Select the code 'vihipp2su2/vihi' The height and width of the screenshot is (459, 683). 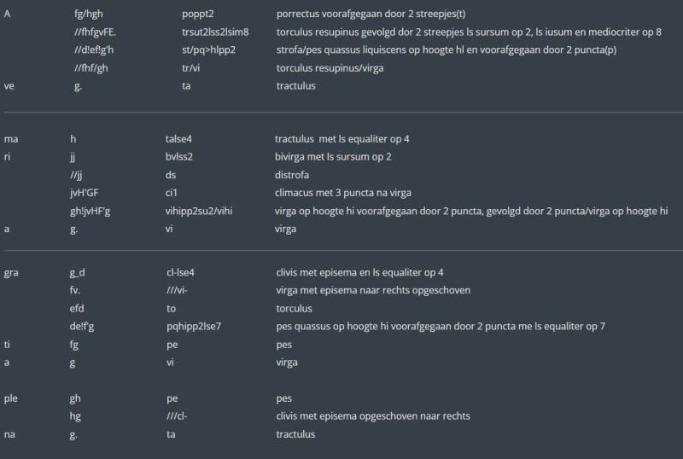click(x=201, y=212)
